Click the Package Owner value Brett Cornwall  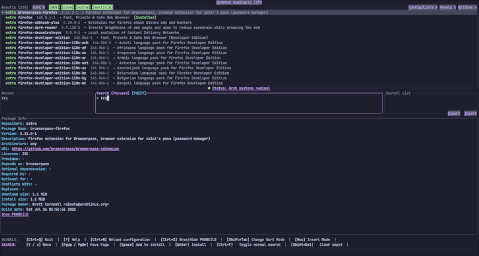click(x=71, y=204)
